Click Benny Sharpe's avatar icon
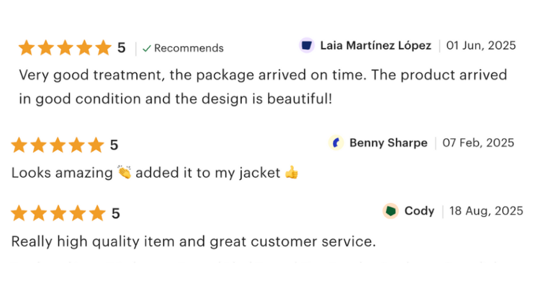The height and width of the screenshot is (303, 535). coord(336,143)
